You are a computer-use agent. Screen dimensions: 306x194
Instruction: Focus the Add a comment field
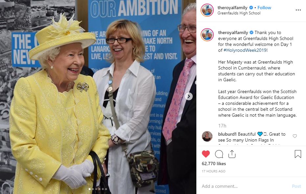point(245,186)
